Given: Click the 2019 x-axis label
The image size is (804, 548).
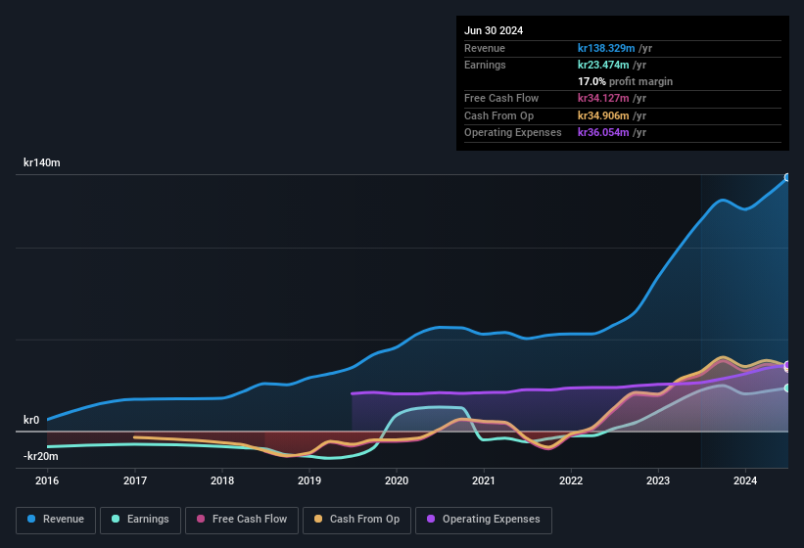Looking at the screenshot, I should tap(309, 480).
